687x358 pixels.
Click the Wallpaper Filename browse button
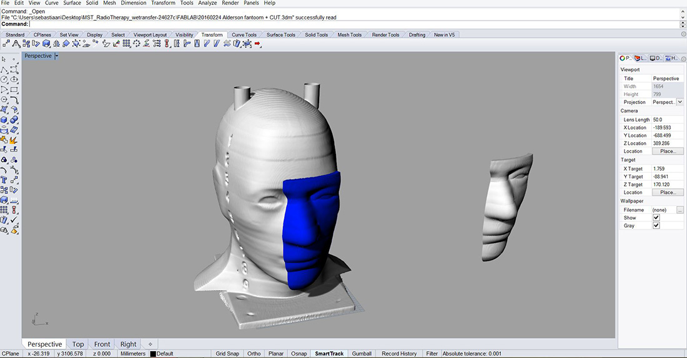680,210
